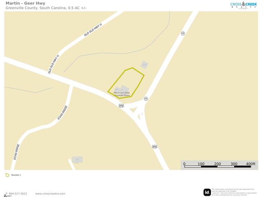Viewport: 263px width, 197px height.
Task: Click the Route 11 shield on the northeast road
Action: tap(183, 33)
